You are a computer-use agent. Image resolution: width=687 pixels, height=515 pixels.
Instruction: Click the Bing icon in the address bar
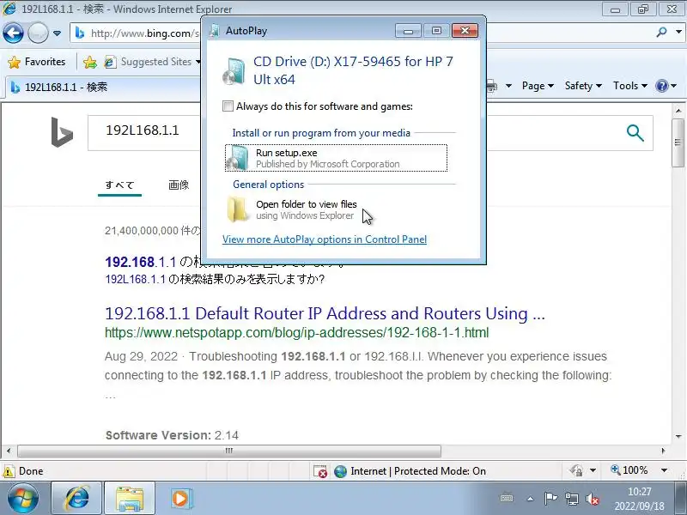click(x=79, y=33)
